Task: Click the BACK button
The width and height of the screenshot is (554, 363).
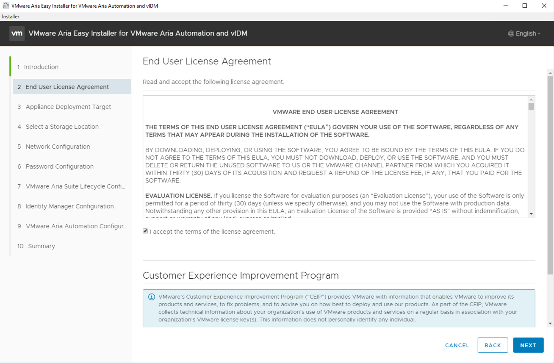Action: (493, 345)
